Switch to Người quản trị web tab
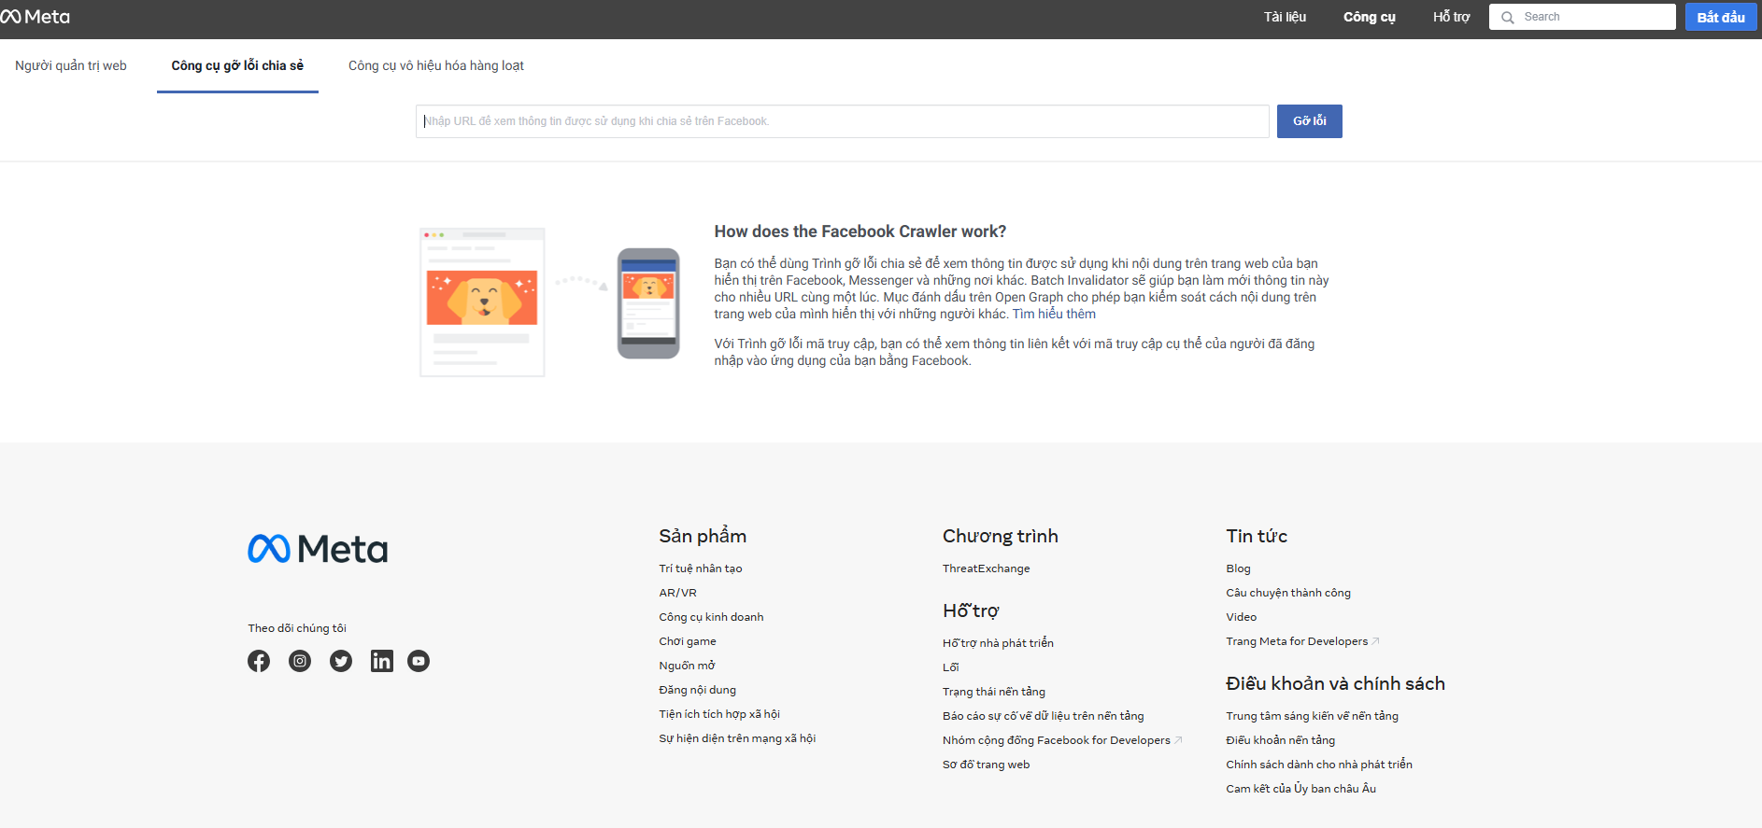This screenshot has width=1762, height=828. (x=71, y=65)
